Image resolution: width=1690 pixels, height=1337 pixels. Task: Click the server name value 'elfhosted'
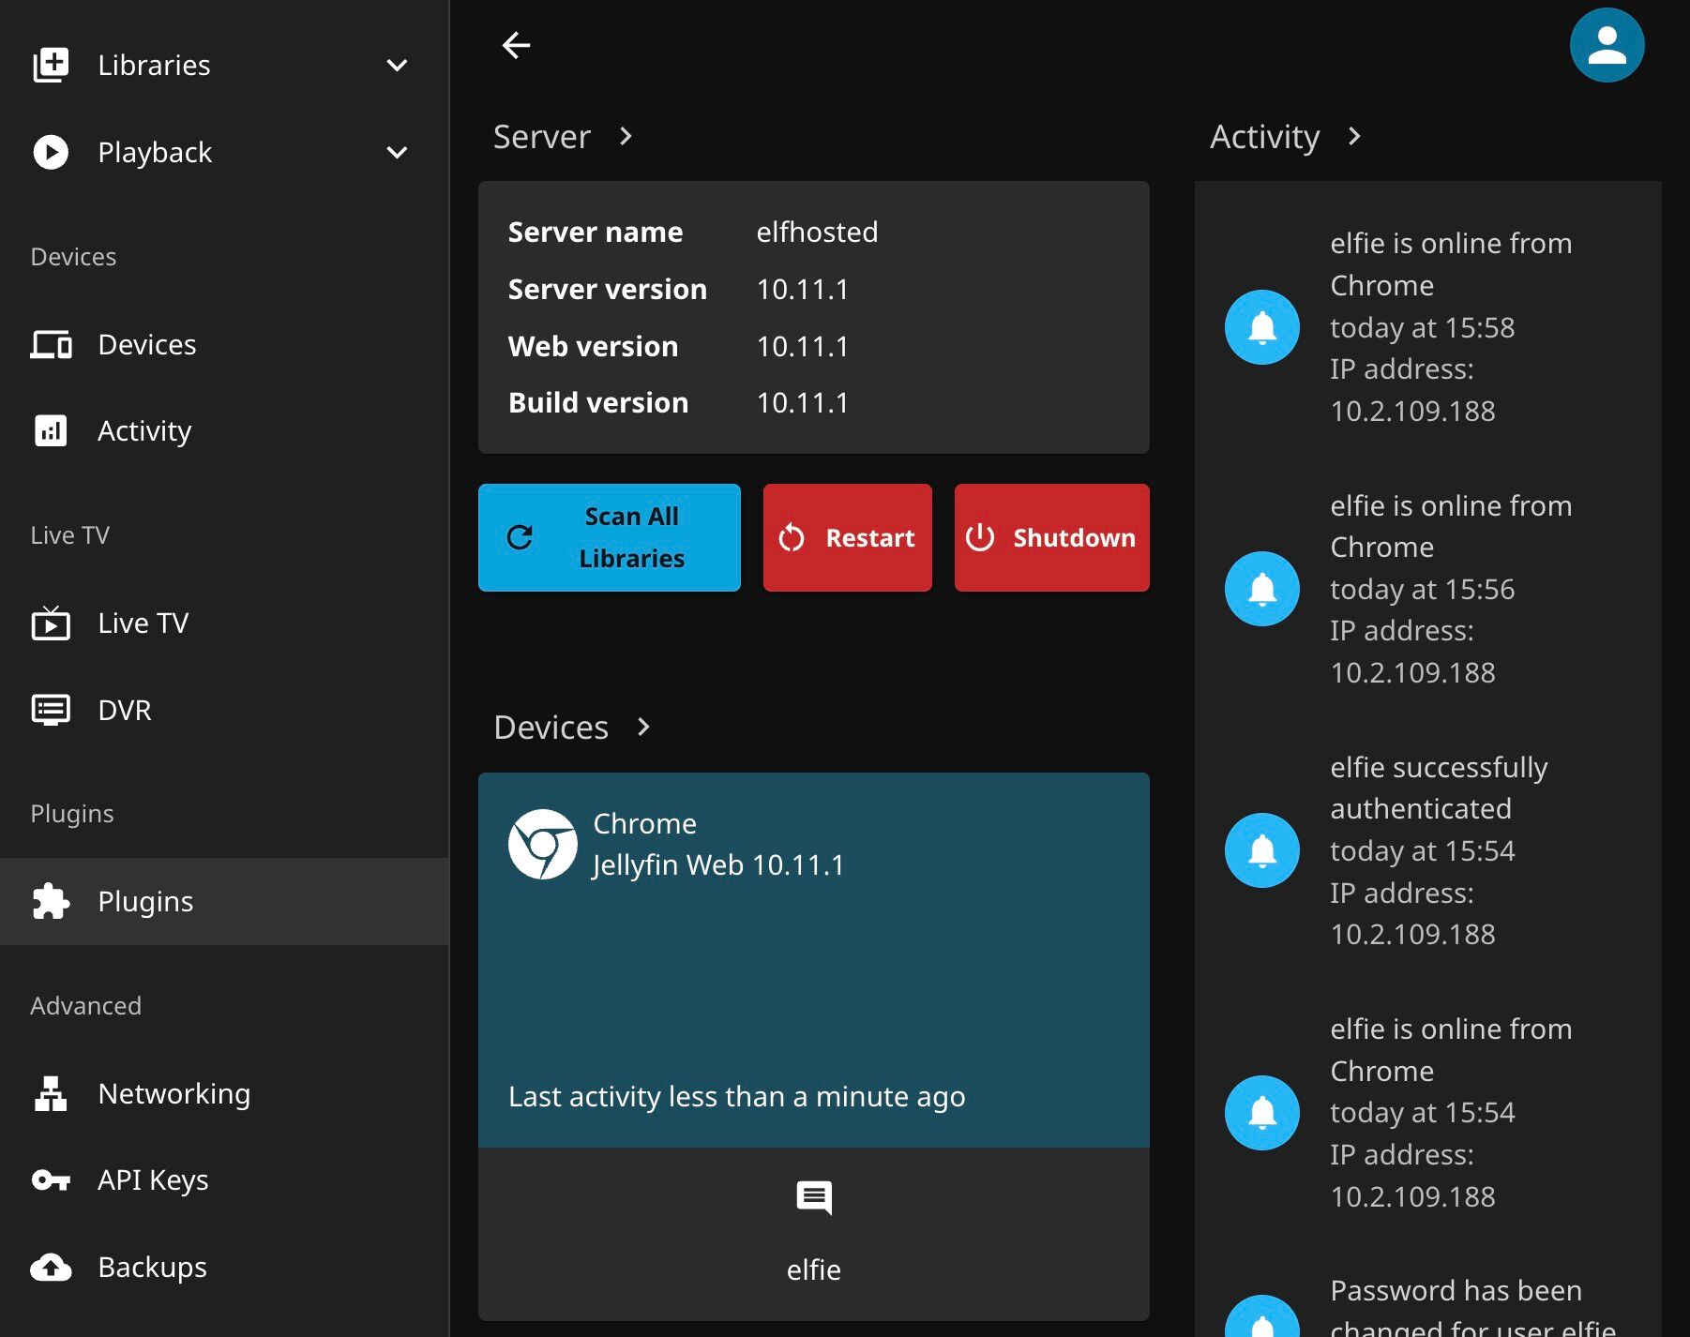(x=817, y=232)
